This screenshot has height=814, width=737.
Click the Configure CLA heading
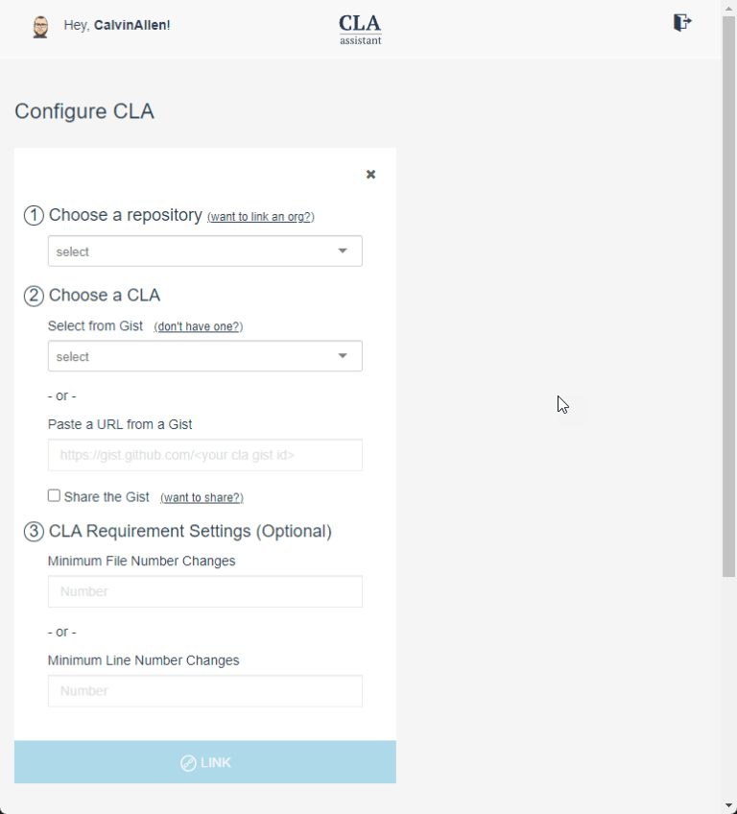click(x=84, y=111)
